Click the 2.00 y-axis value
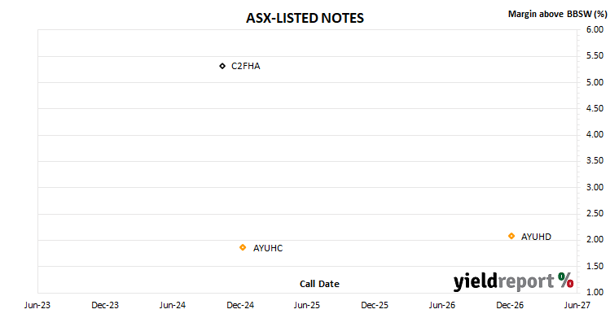Screen dimensions: 610x318 tap(595, 239)
